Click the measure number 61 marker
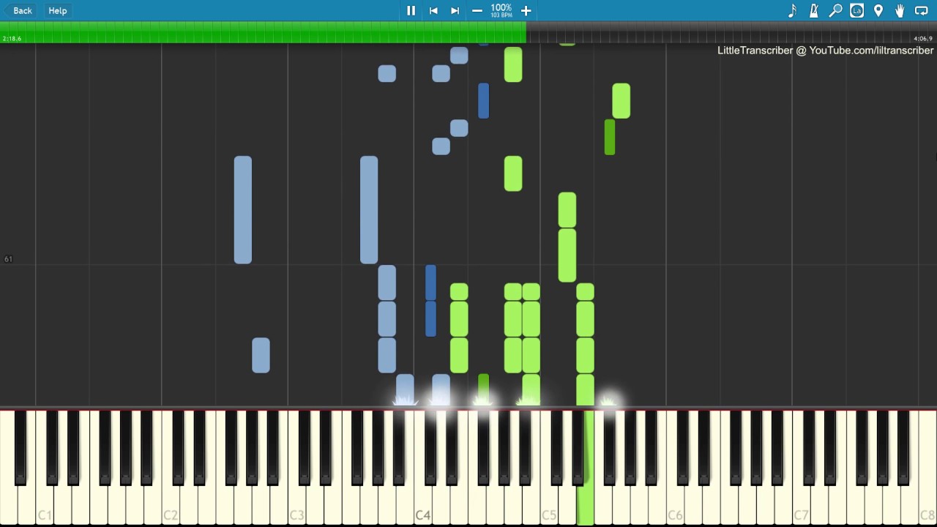 tap(8, 259)
